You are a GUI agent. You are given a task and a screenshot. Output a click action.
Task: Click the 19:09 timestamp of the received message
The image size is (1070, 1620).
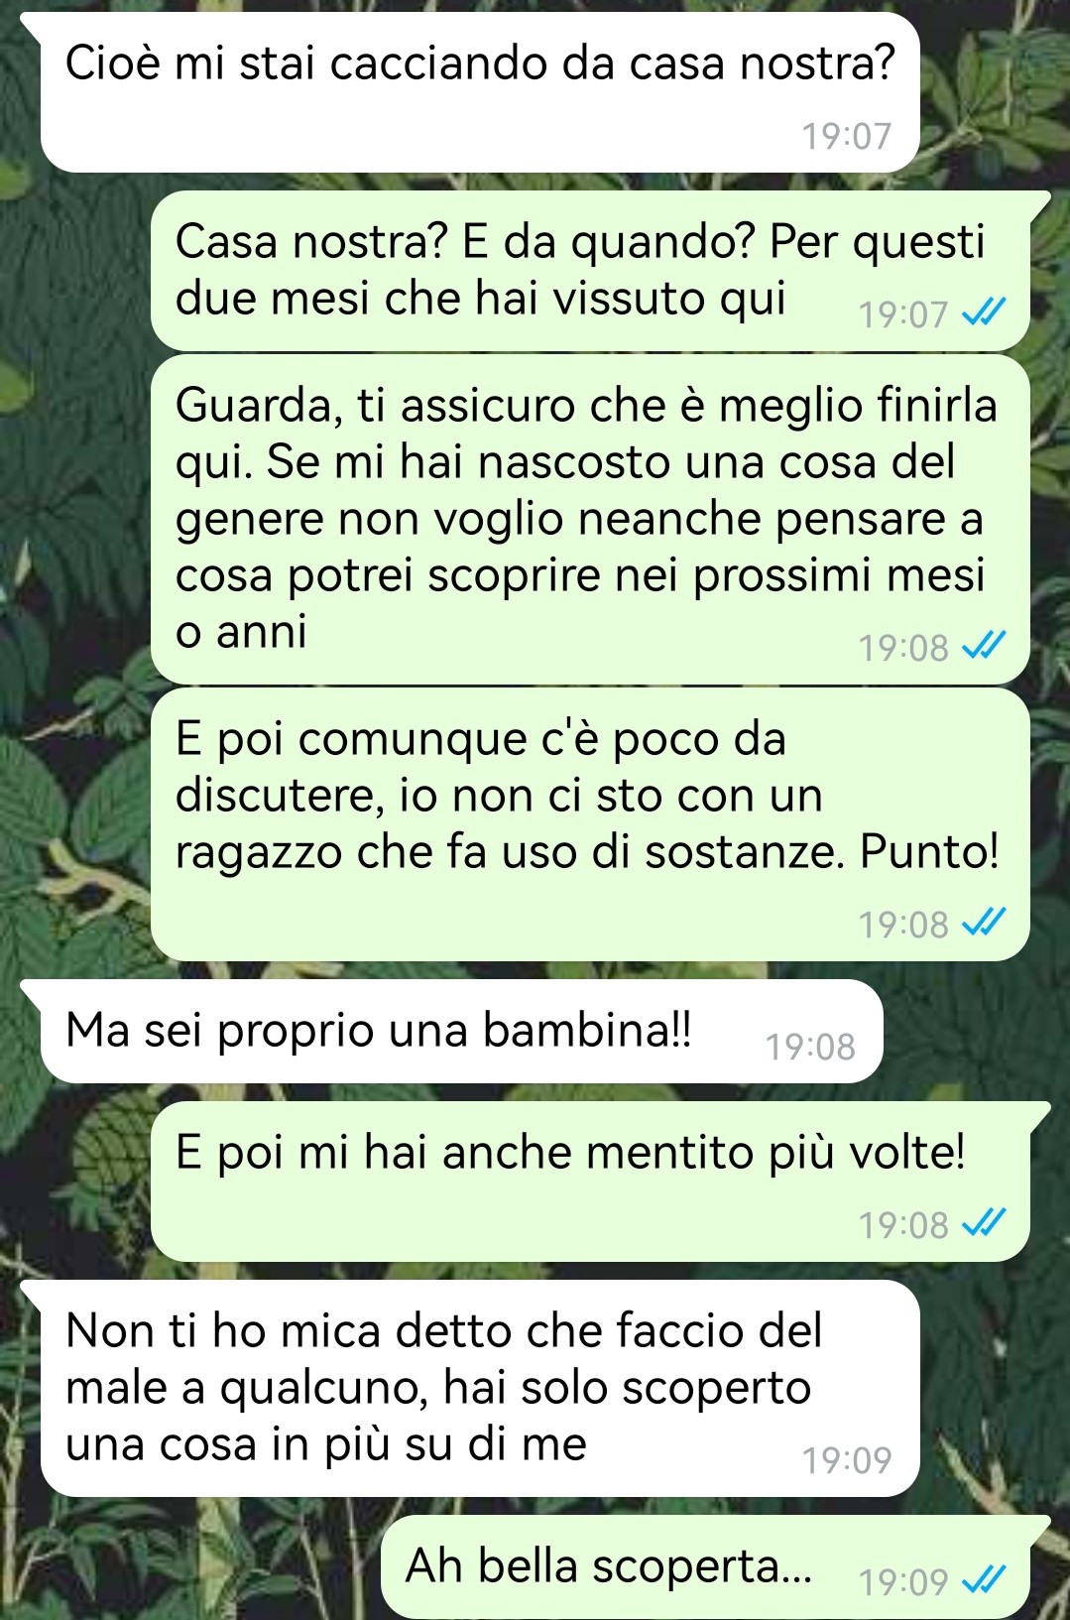coord(847,1460)
